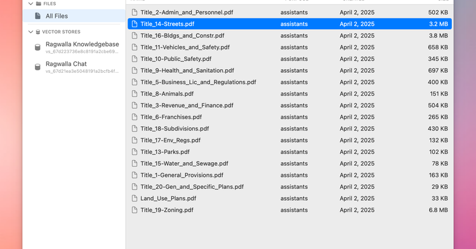476x249 pixels.
Task: Click the file icon for Title_6-Franchises.pdf
Action: click(x=135, y=117)
